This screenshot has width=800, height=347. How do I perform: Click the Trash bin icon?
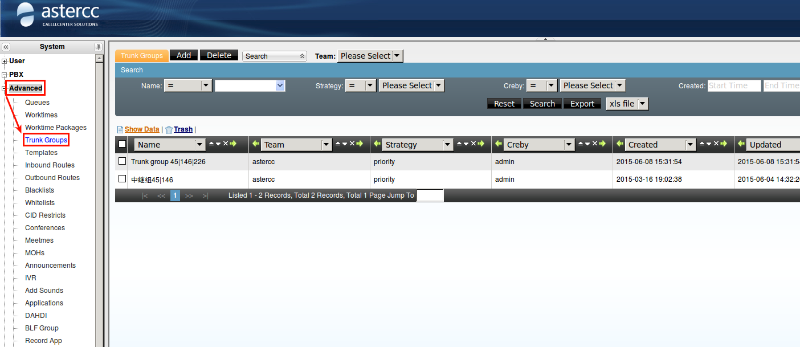point(169,129)
